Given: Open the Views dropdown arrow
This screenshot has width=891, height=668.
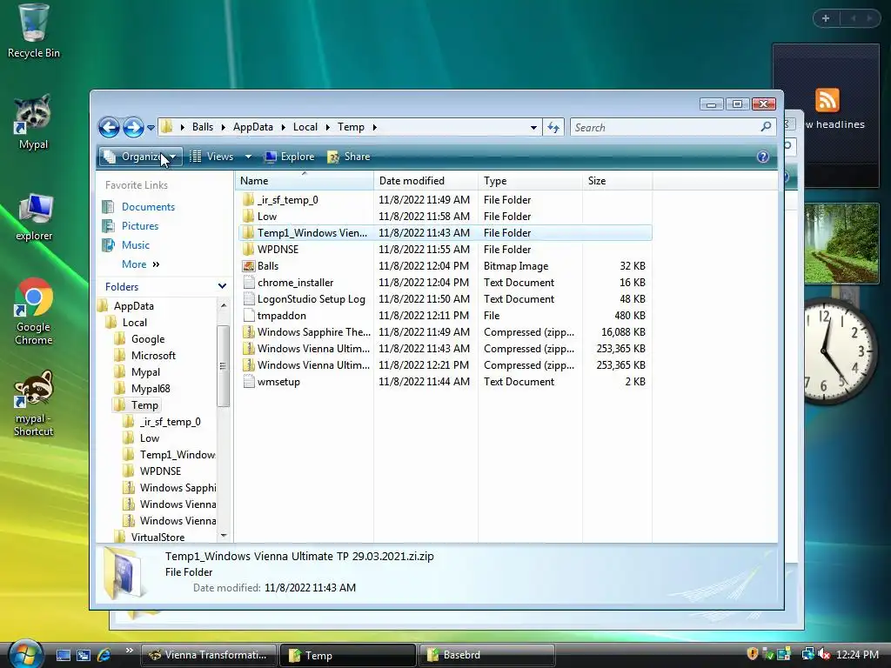Looking at the screenshot, I should [248, 157].
